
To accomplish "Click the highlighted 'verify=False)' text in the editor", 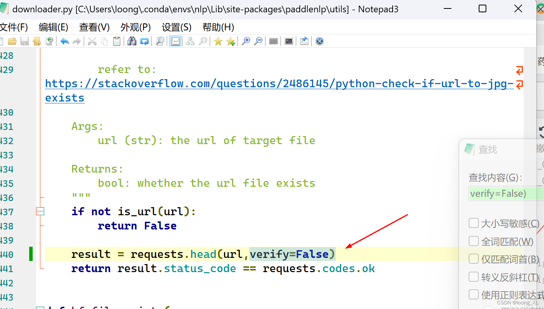I will point(292,254).
